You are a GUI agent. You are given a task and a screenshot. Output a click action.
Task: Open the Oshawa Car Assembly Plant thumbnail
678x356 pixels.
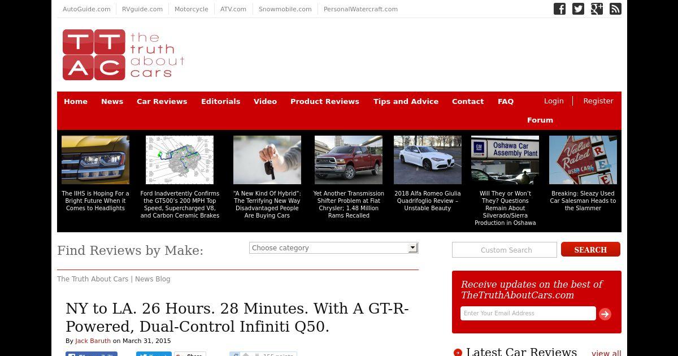(505, 160)
